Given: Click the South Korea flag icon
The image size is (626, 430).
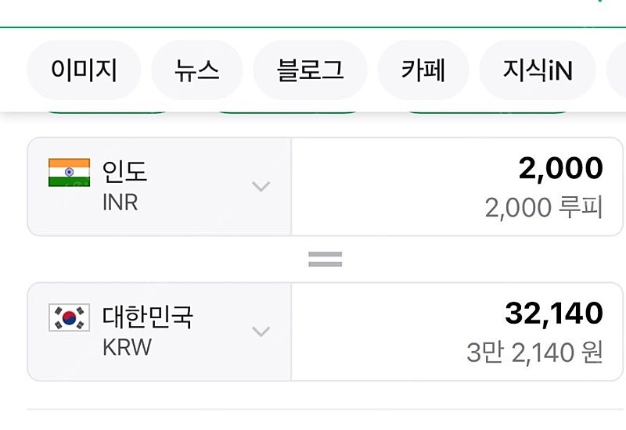Looking at the screenshot, I should point(69,317).
